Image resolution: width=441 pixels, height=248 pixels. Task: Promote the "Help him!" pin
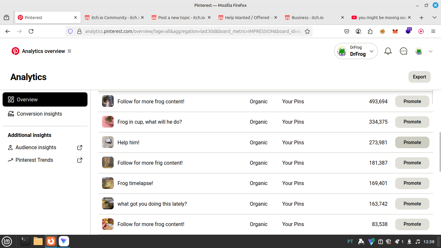412,142
